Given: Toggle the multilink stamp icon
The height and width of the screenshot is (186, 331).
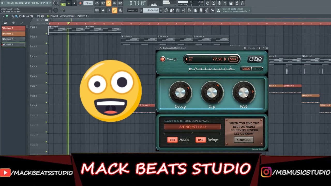Looking at the screenshot, I should coord(120,10).
